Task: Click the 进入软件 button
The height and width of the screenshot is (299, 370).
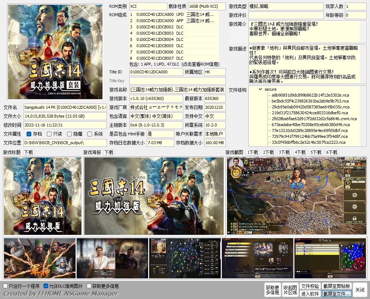Action: pyautogui.click(x=310, y=294)
